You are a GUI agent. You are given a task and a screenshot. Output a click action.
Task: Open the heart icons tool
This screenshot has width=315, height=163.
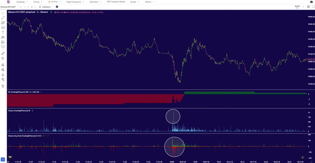[x=3, y=47]
